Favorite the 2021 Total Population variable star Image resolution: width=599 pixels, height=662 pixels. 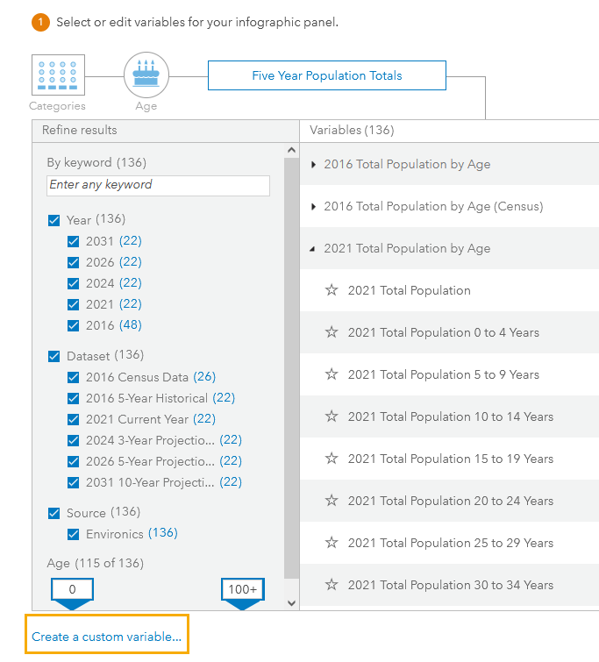point(332,290)
